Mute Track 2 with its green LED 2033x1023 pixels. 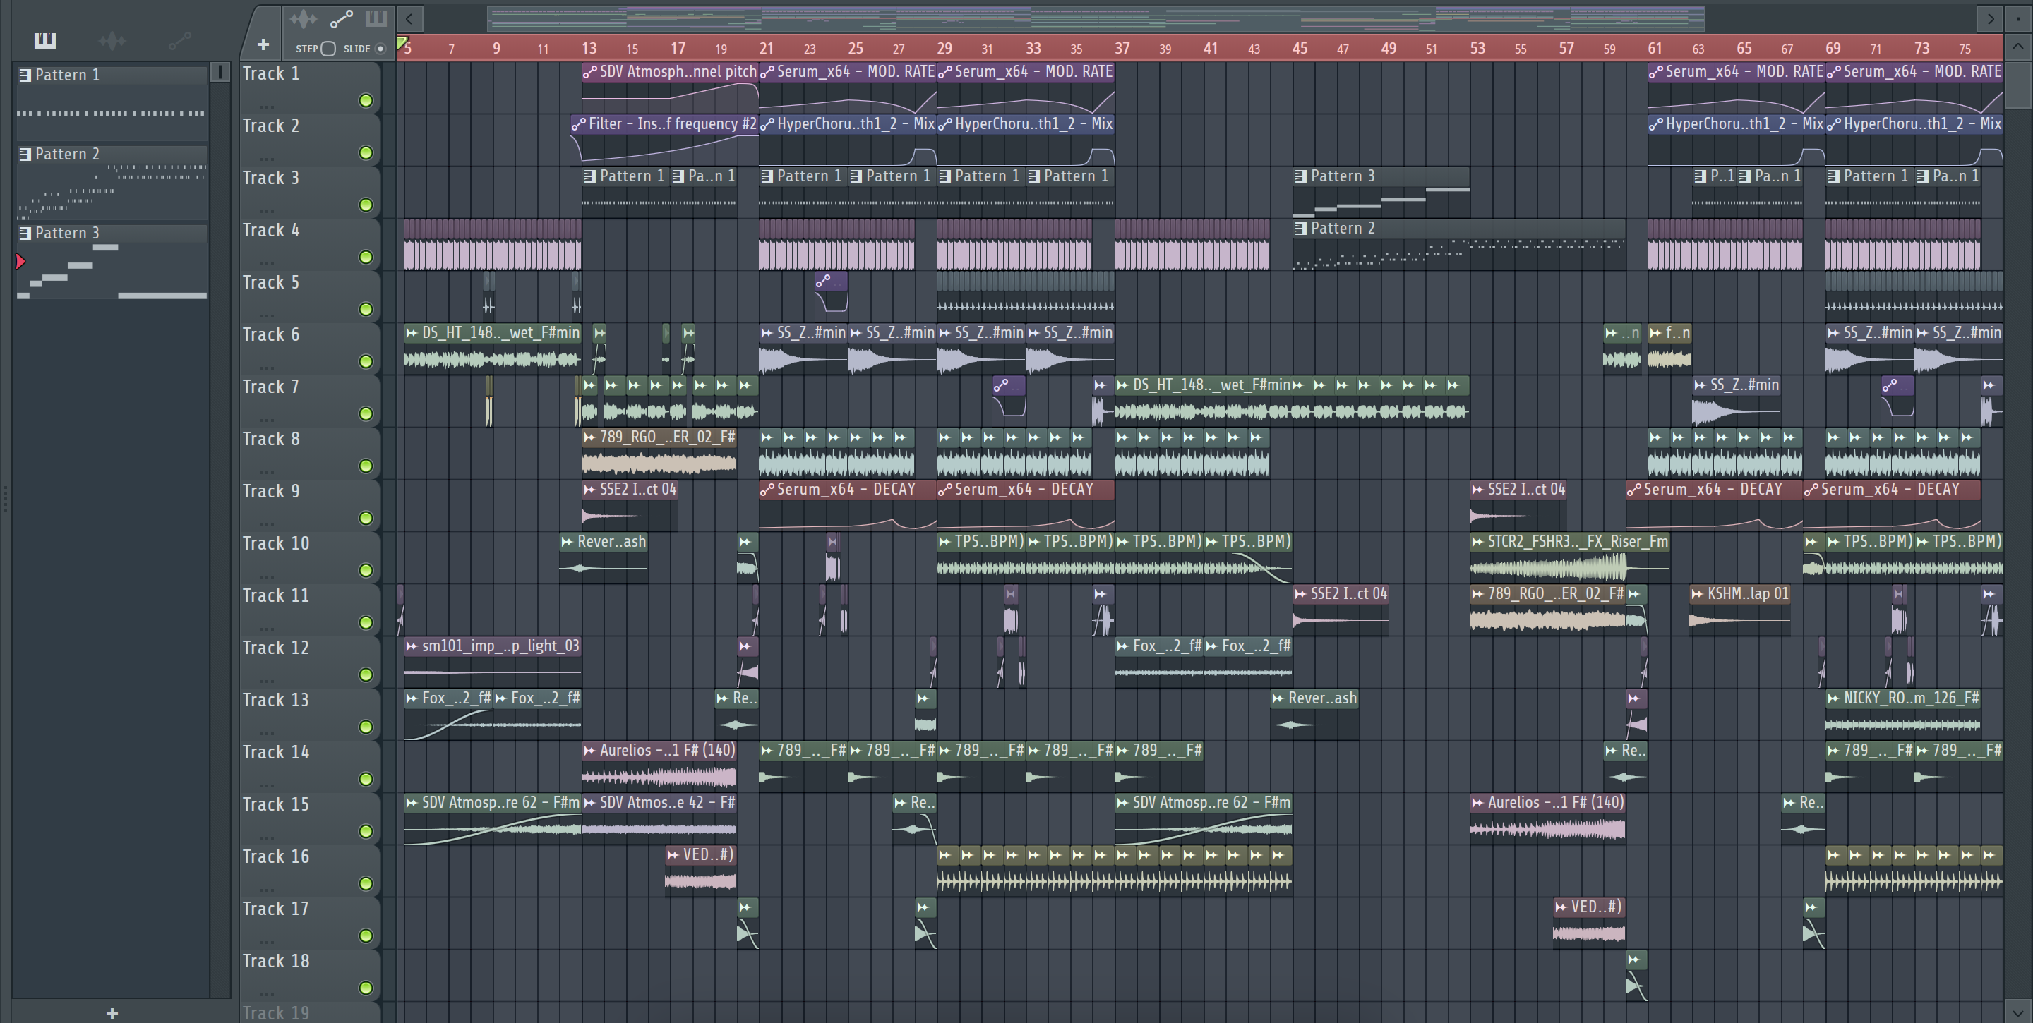coord(366,152)
